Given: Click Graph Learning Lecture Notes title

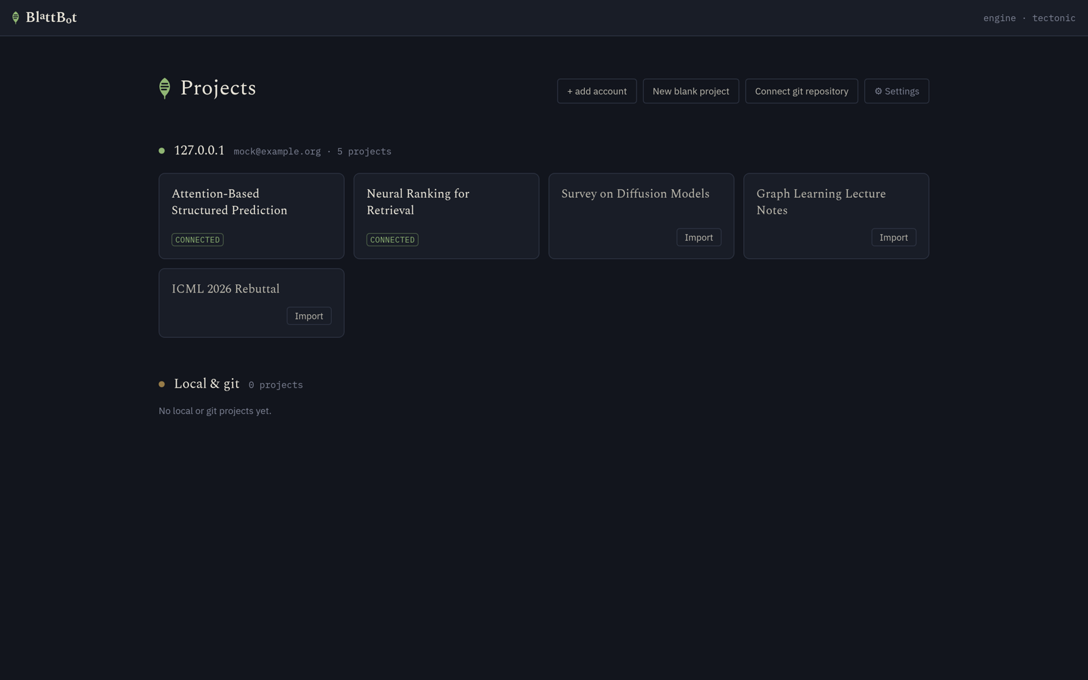Looking at the screenshot, I should [821, 202].
